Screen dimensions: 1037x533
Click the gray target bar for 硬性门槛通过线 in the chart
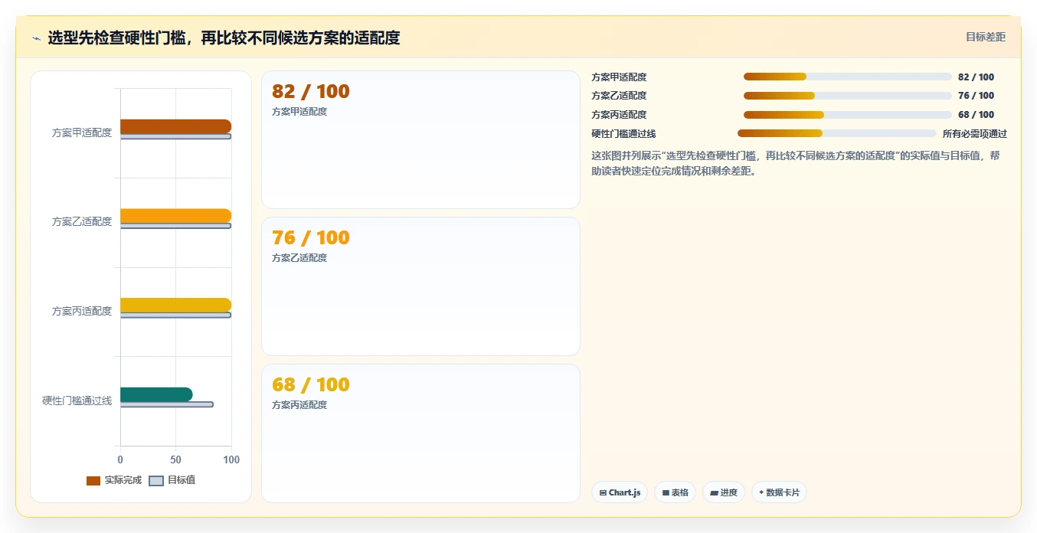point(166,404)
